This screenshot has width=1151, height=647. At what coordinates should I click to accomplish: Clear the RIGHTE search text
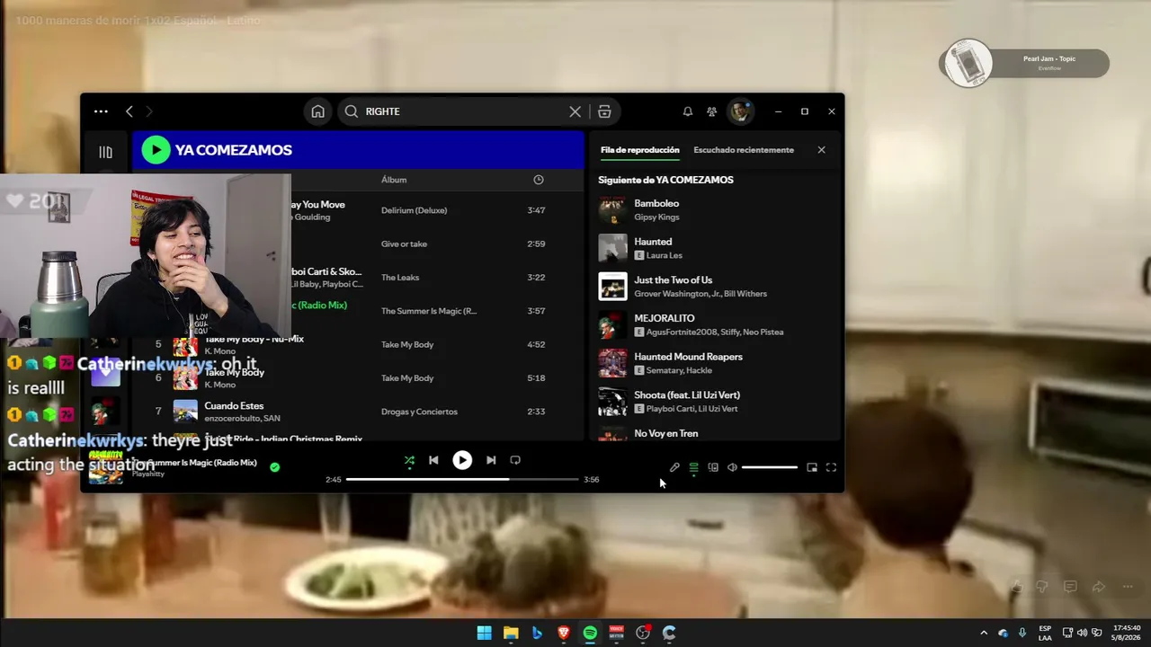pyautogui.click(x=575, y=111)
